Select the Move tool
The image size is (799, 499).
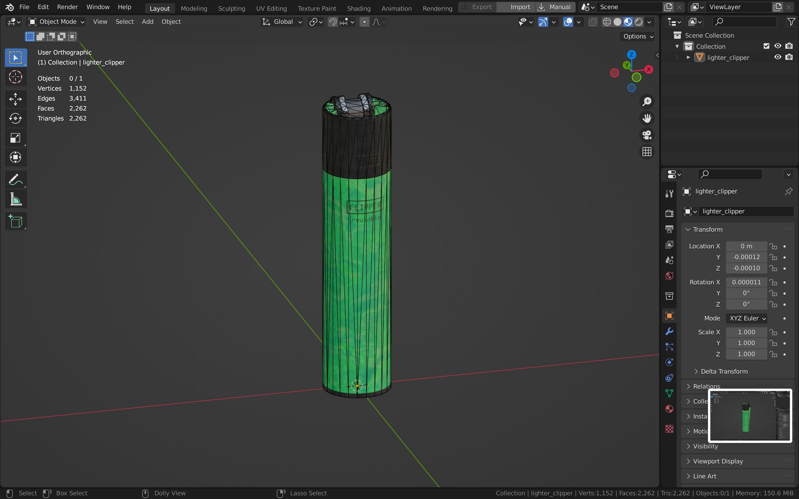point(16,99)
